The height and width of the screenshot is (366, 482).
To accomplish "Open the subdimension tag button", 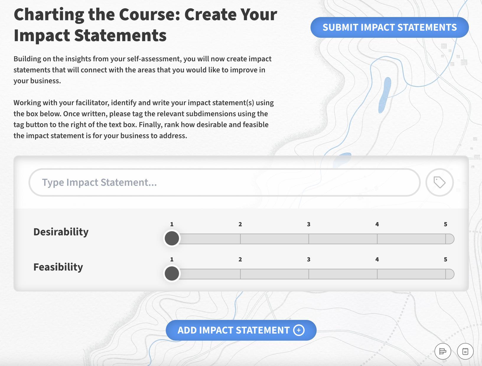I will click(x=439, y=182).
